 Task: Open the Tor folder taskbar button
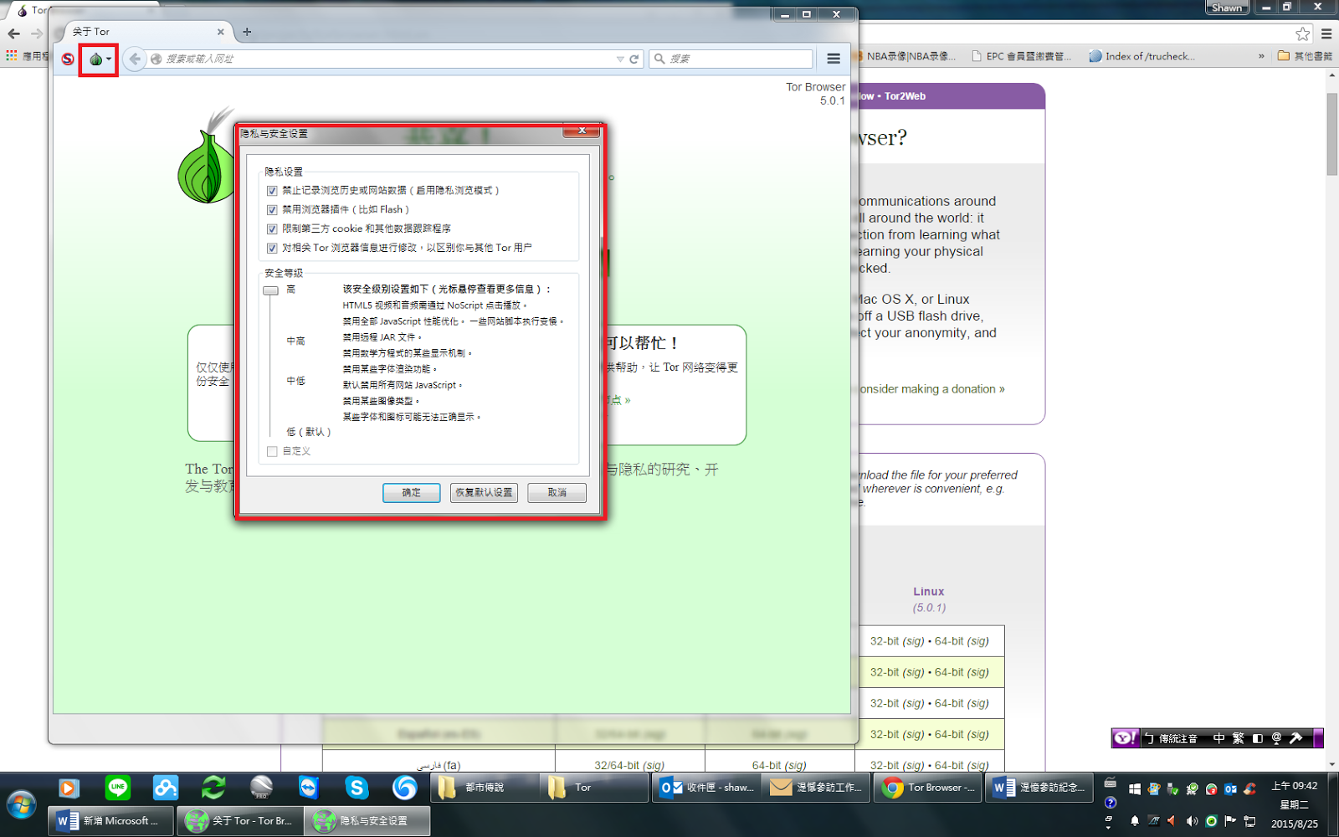595,788
